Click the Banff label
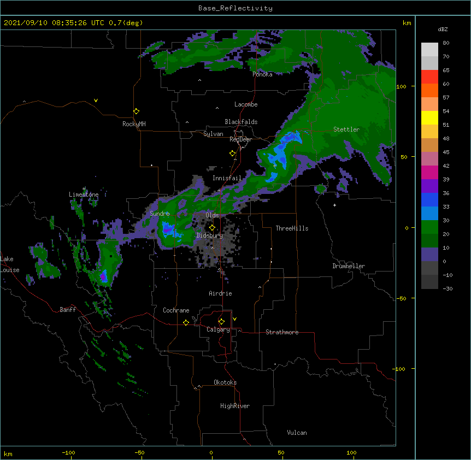471x460 pixels. (x=68, y=310)
